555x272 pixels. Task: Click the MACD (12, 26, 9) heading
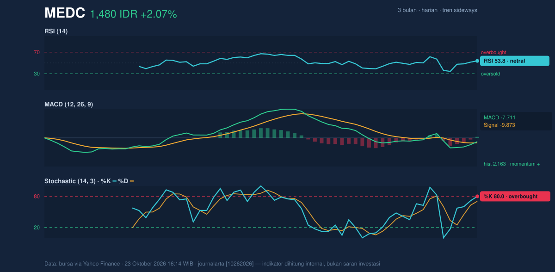click(x=68, y=105)
